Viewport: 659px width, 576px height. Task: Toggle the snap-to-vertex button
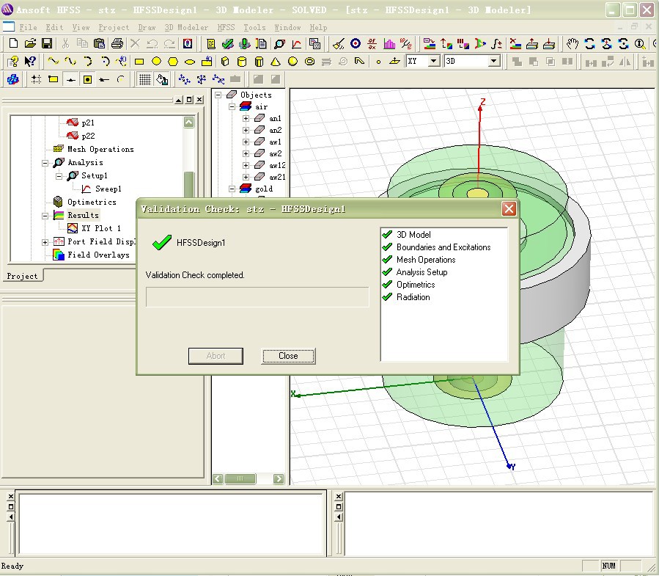pyautogui.click(x=53, y=79)
